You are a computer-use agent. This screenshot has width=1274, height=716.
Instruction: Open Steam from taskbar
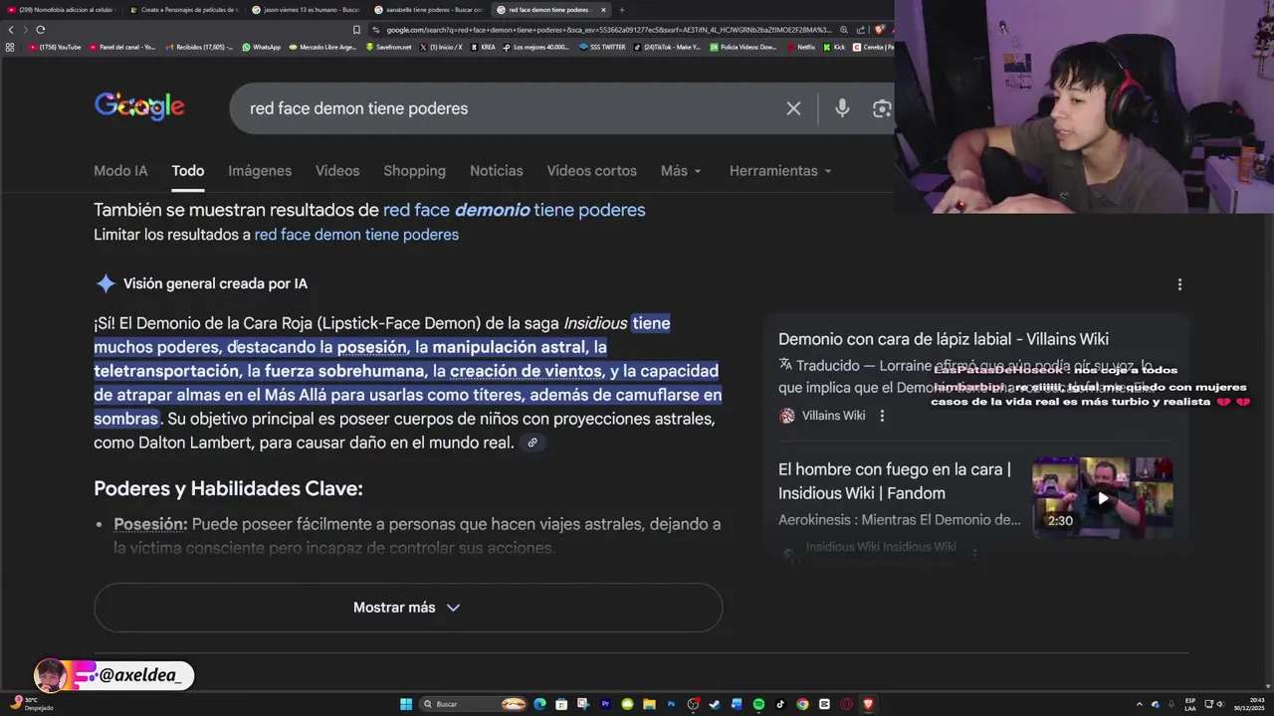click(x=715, y=704)
